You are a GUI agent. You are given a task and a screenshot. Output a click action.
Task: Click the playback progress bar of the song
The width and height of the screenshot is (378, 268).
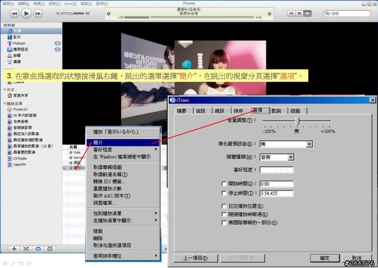point(189,17)
